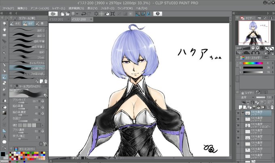Image resolution: width=275 pixels, height=163 pixels.
Task: Open the save icon dropdown arrow
Action: click(x=77, y=14)
